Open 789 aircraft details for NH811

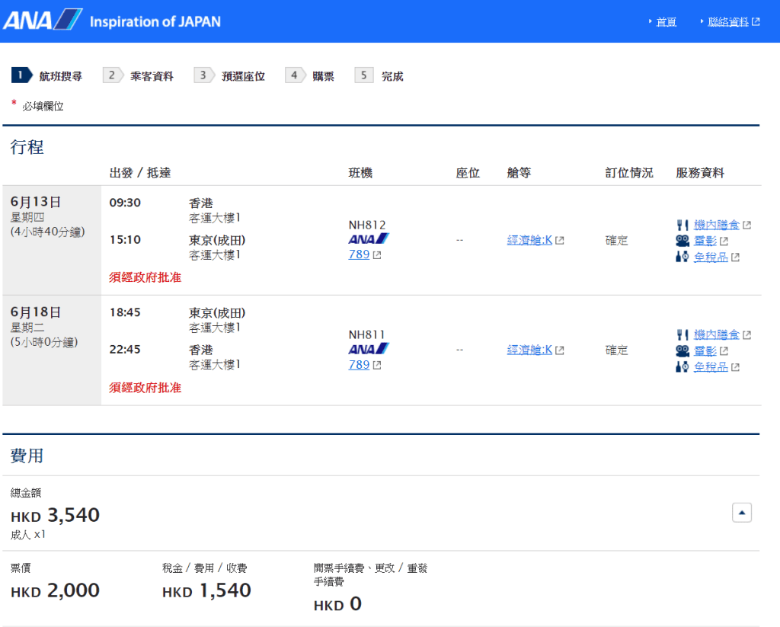(x=359, y=364)
